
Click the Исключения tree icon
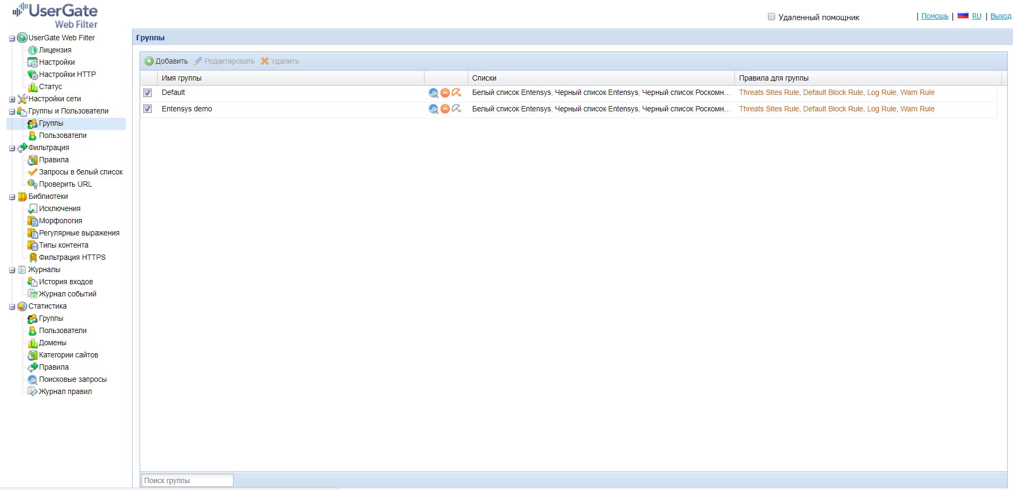tap(33, 209)
